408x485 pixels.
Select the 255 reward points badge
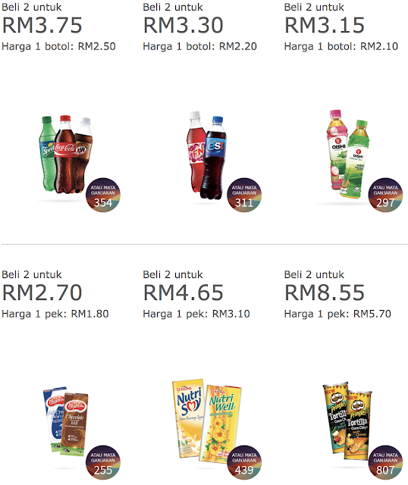pos(103,462)
